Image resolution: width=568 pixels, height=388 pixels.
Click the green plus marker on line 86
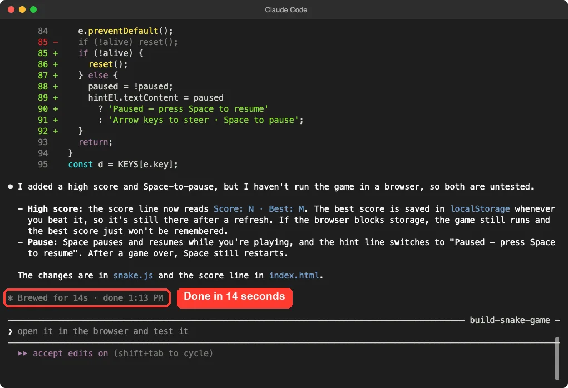click(x=56, y=64)
